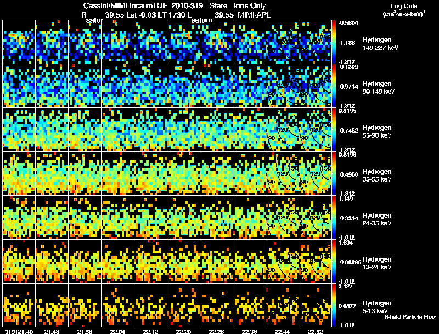Select the 'Hydrogen 24-35 keV' row label

click(376, 219)
